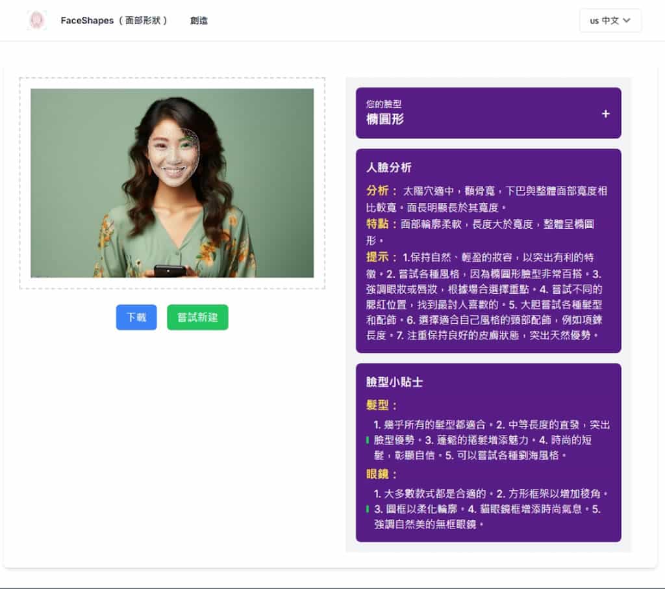Click the 人臉分析 heading
The height and width of the screenshot is (589, 665).
click(x=389, y=167)
